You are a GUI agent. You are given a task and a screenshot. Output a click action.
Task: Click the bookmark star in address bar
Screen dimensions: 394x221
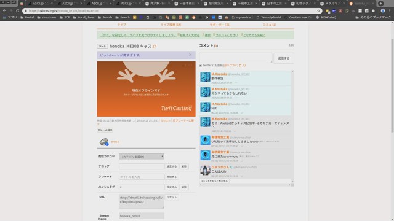point(319,11)
